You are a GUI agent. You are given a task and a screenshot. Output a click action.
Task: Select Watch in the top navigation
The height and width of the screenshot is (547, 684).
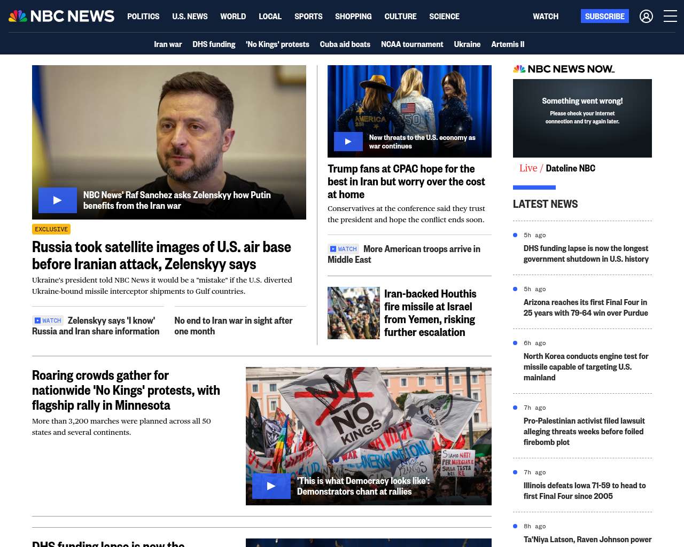click(x=545, y=17)
